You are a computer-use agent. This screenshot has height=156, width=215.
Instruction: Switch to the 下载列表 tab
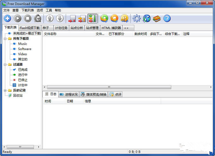click(10, 28)
